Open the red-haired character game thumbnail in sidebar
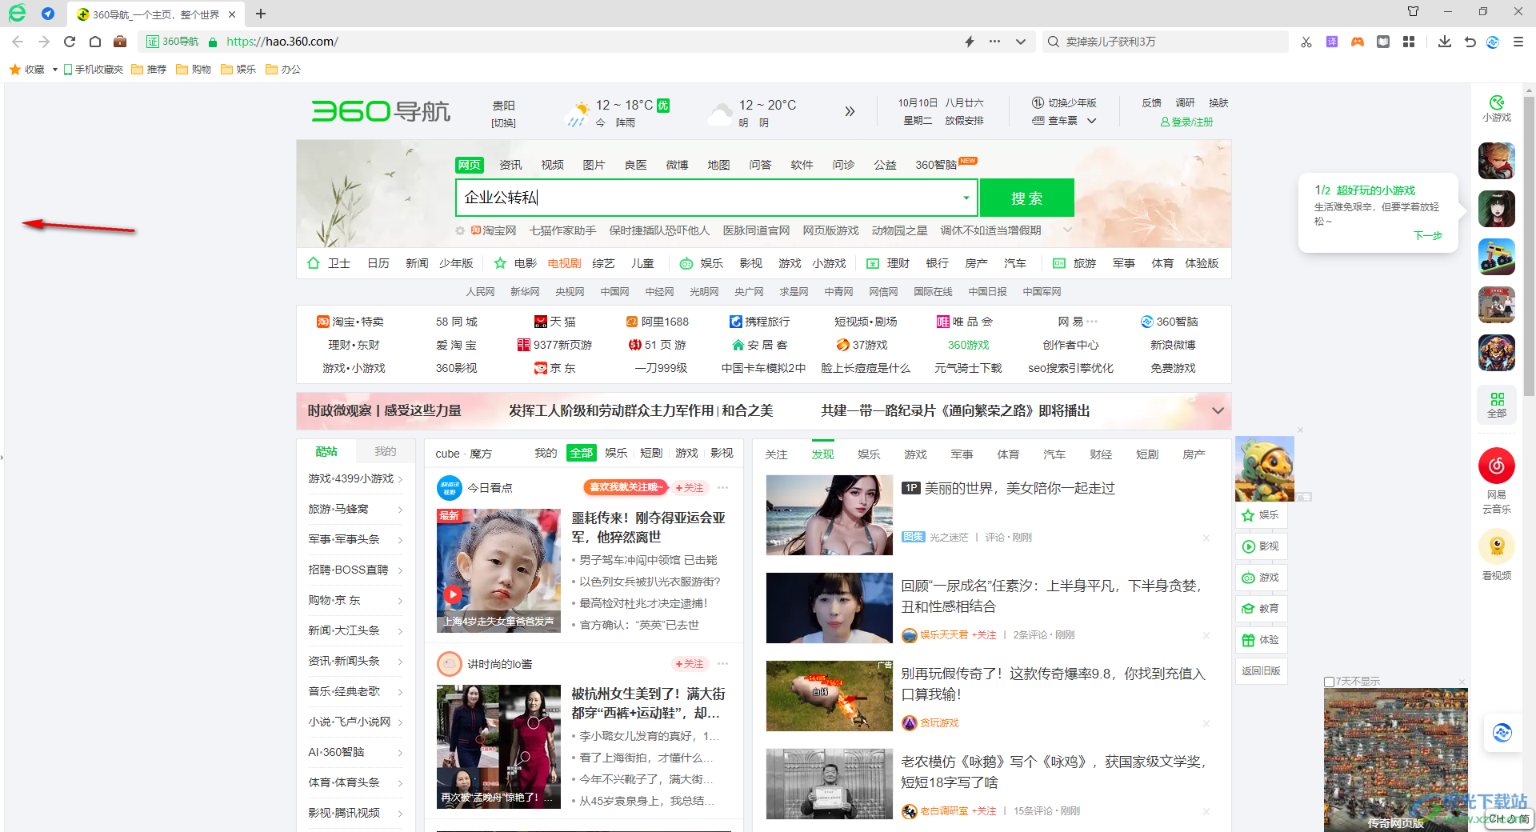This screenshot has width=1536, height=832. click(x=1497, y=161)
